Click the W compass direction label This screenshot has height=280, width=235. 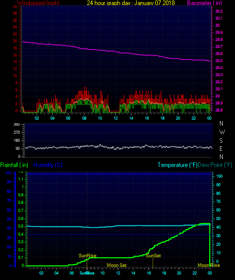click(222, 132)
